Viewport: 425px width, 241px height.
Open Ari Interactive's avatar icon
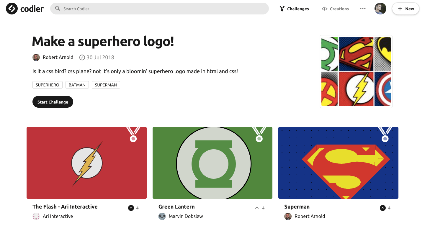[36, 216]
